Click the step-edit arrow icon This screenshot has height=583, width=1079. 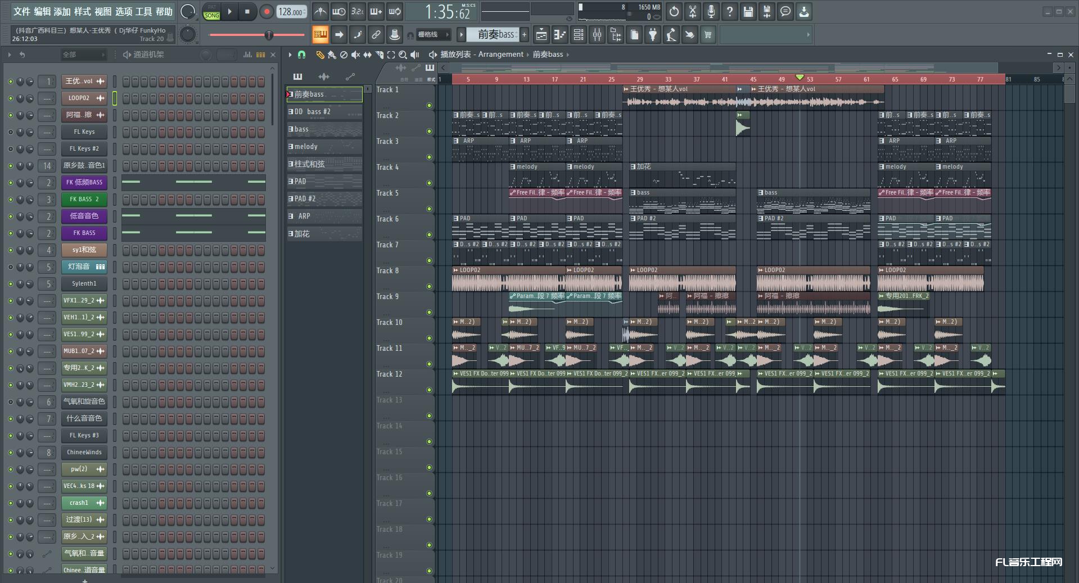point(339,35)
